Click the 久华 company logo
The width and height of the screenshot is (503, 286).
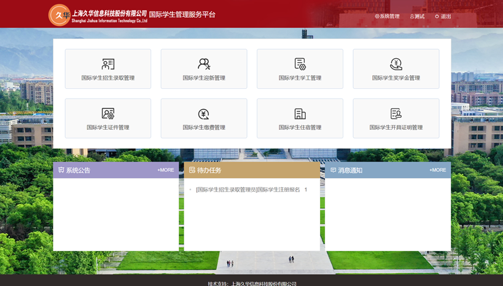click(x=60, y=15)
